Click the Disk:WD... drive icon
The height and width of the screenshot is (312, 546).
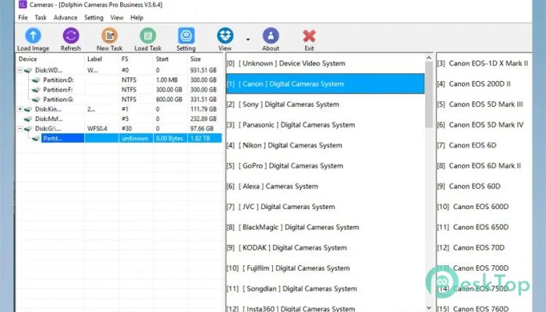(x=28, y=70)
